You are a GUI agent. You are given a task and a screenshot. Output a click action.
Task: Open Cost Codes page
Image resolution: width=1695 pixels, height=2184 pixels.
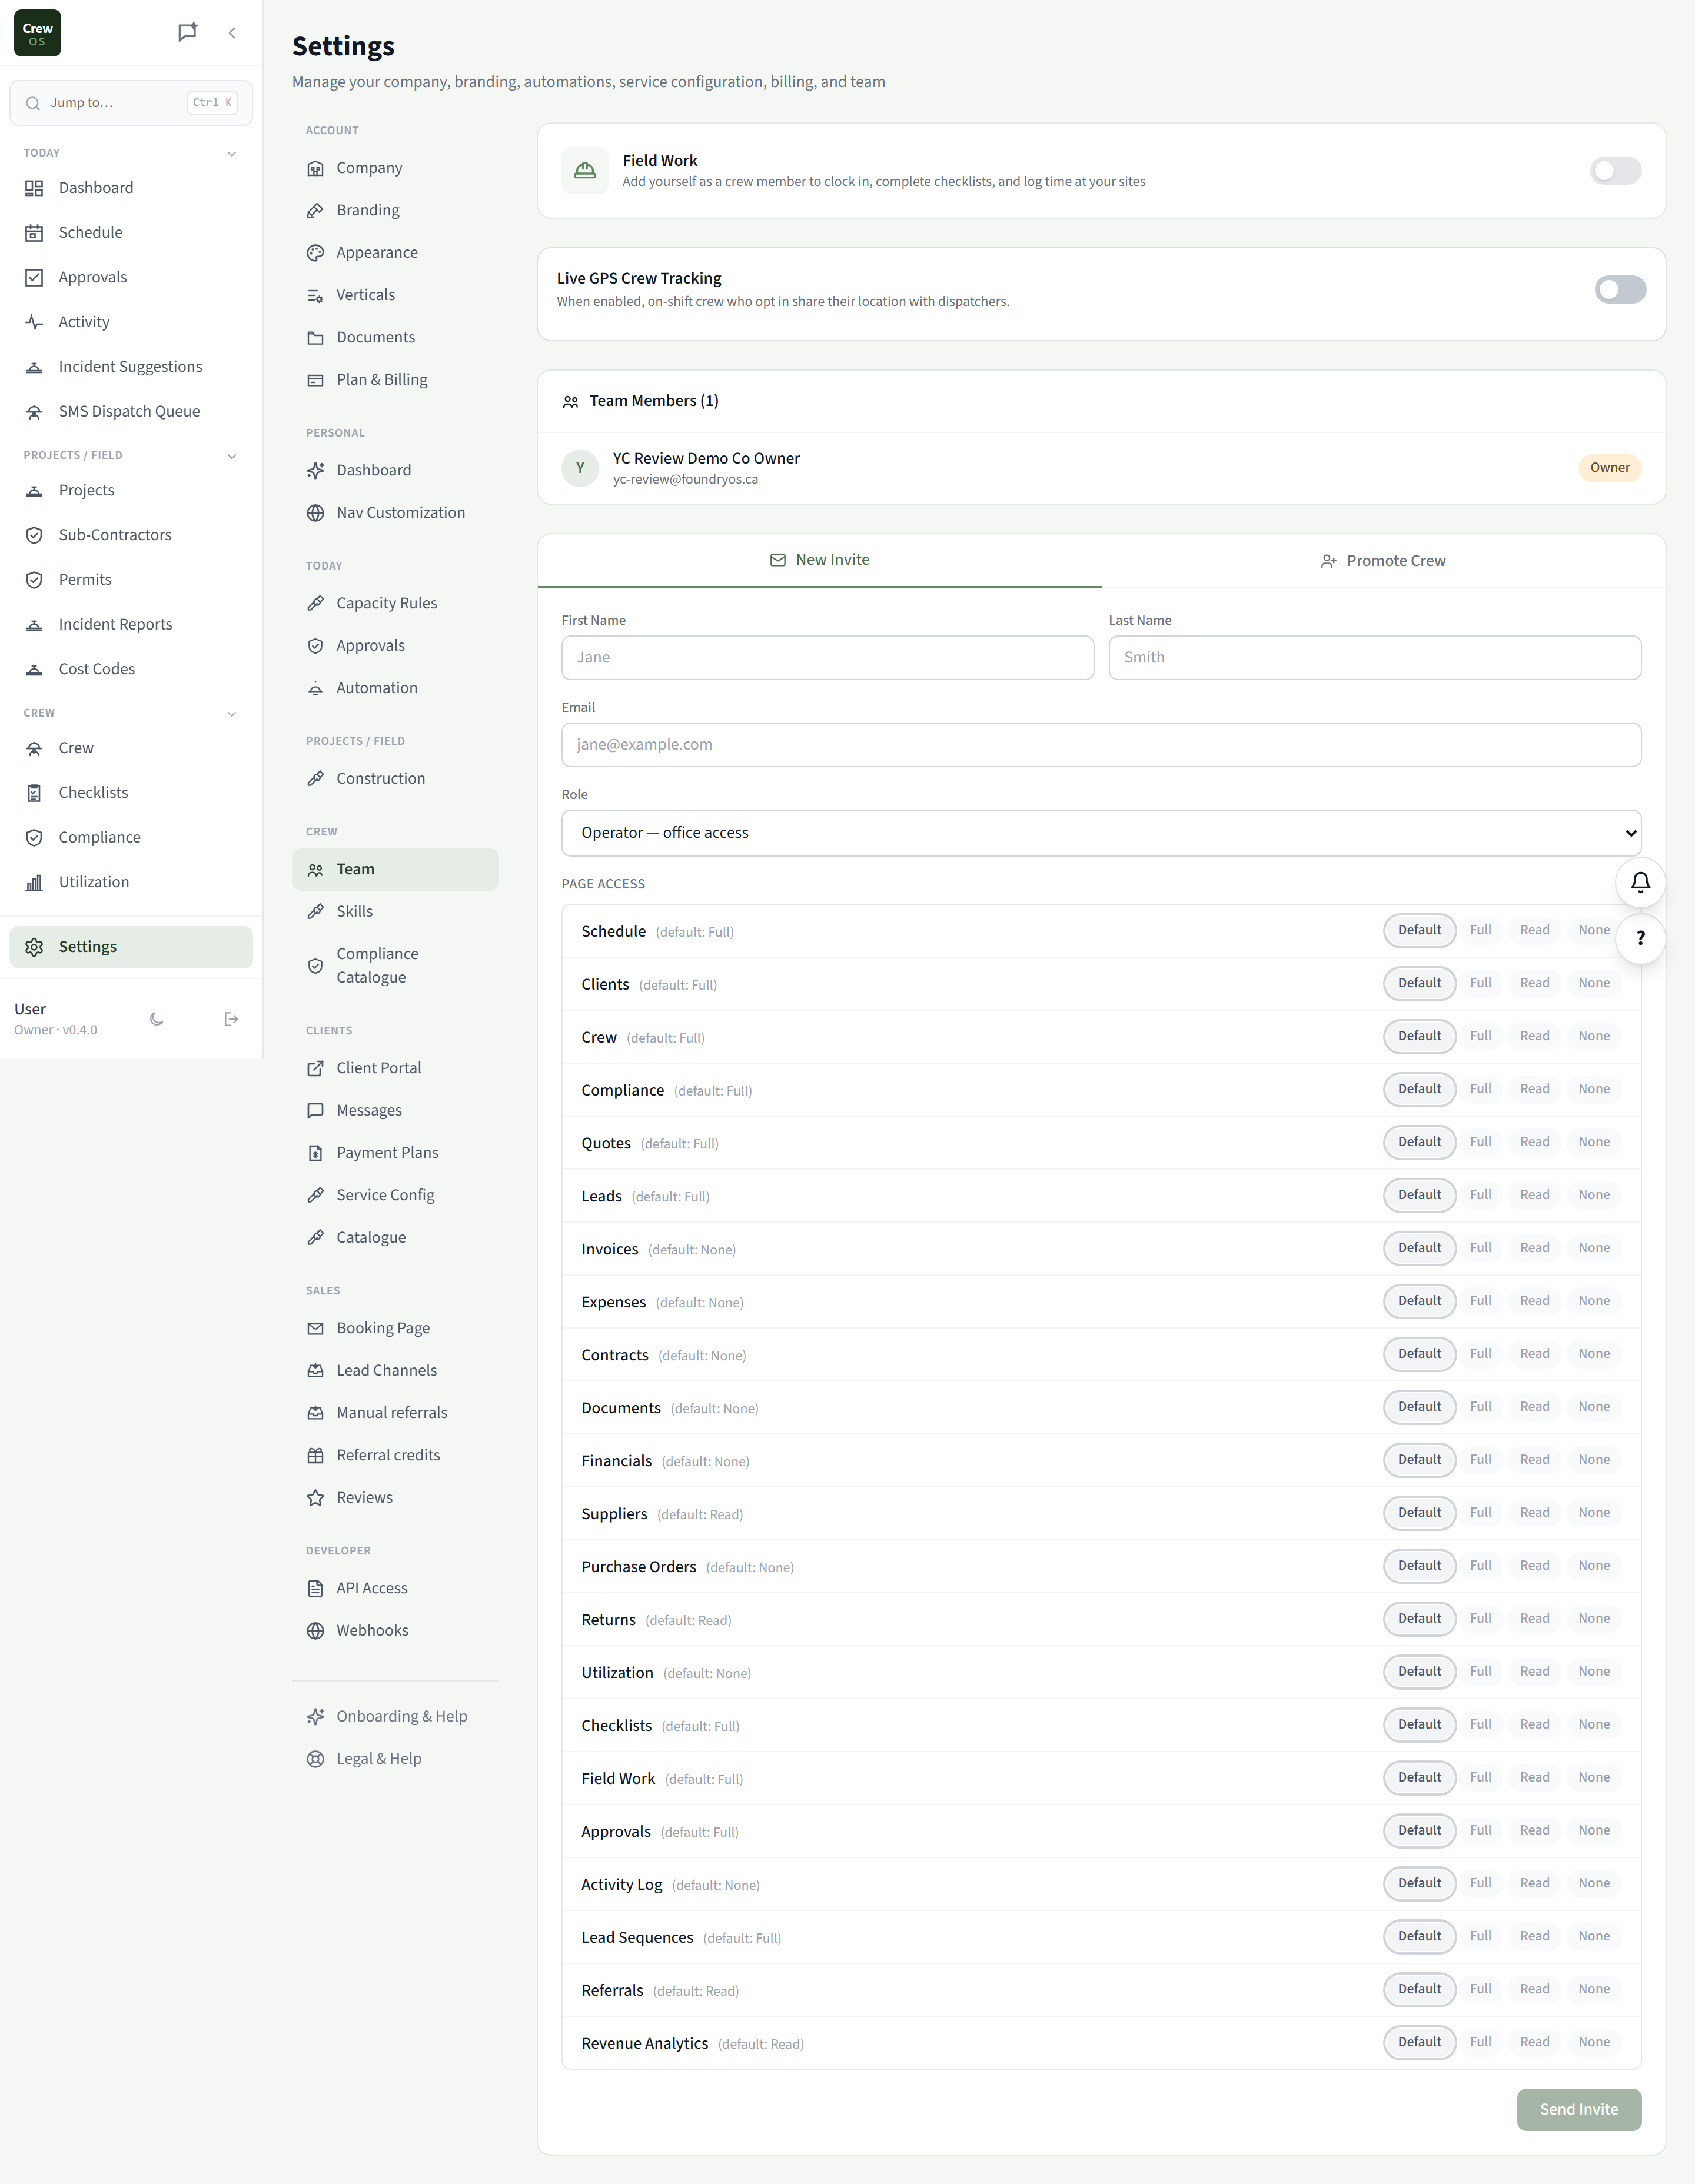coord(131,669)
